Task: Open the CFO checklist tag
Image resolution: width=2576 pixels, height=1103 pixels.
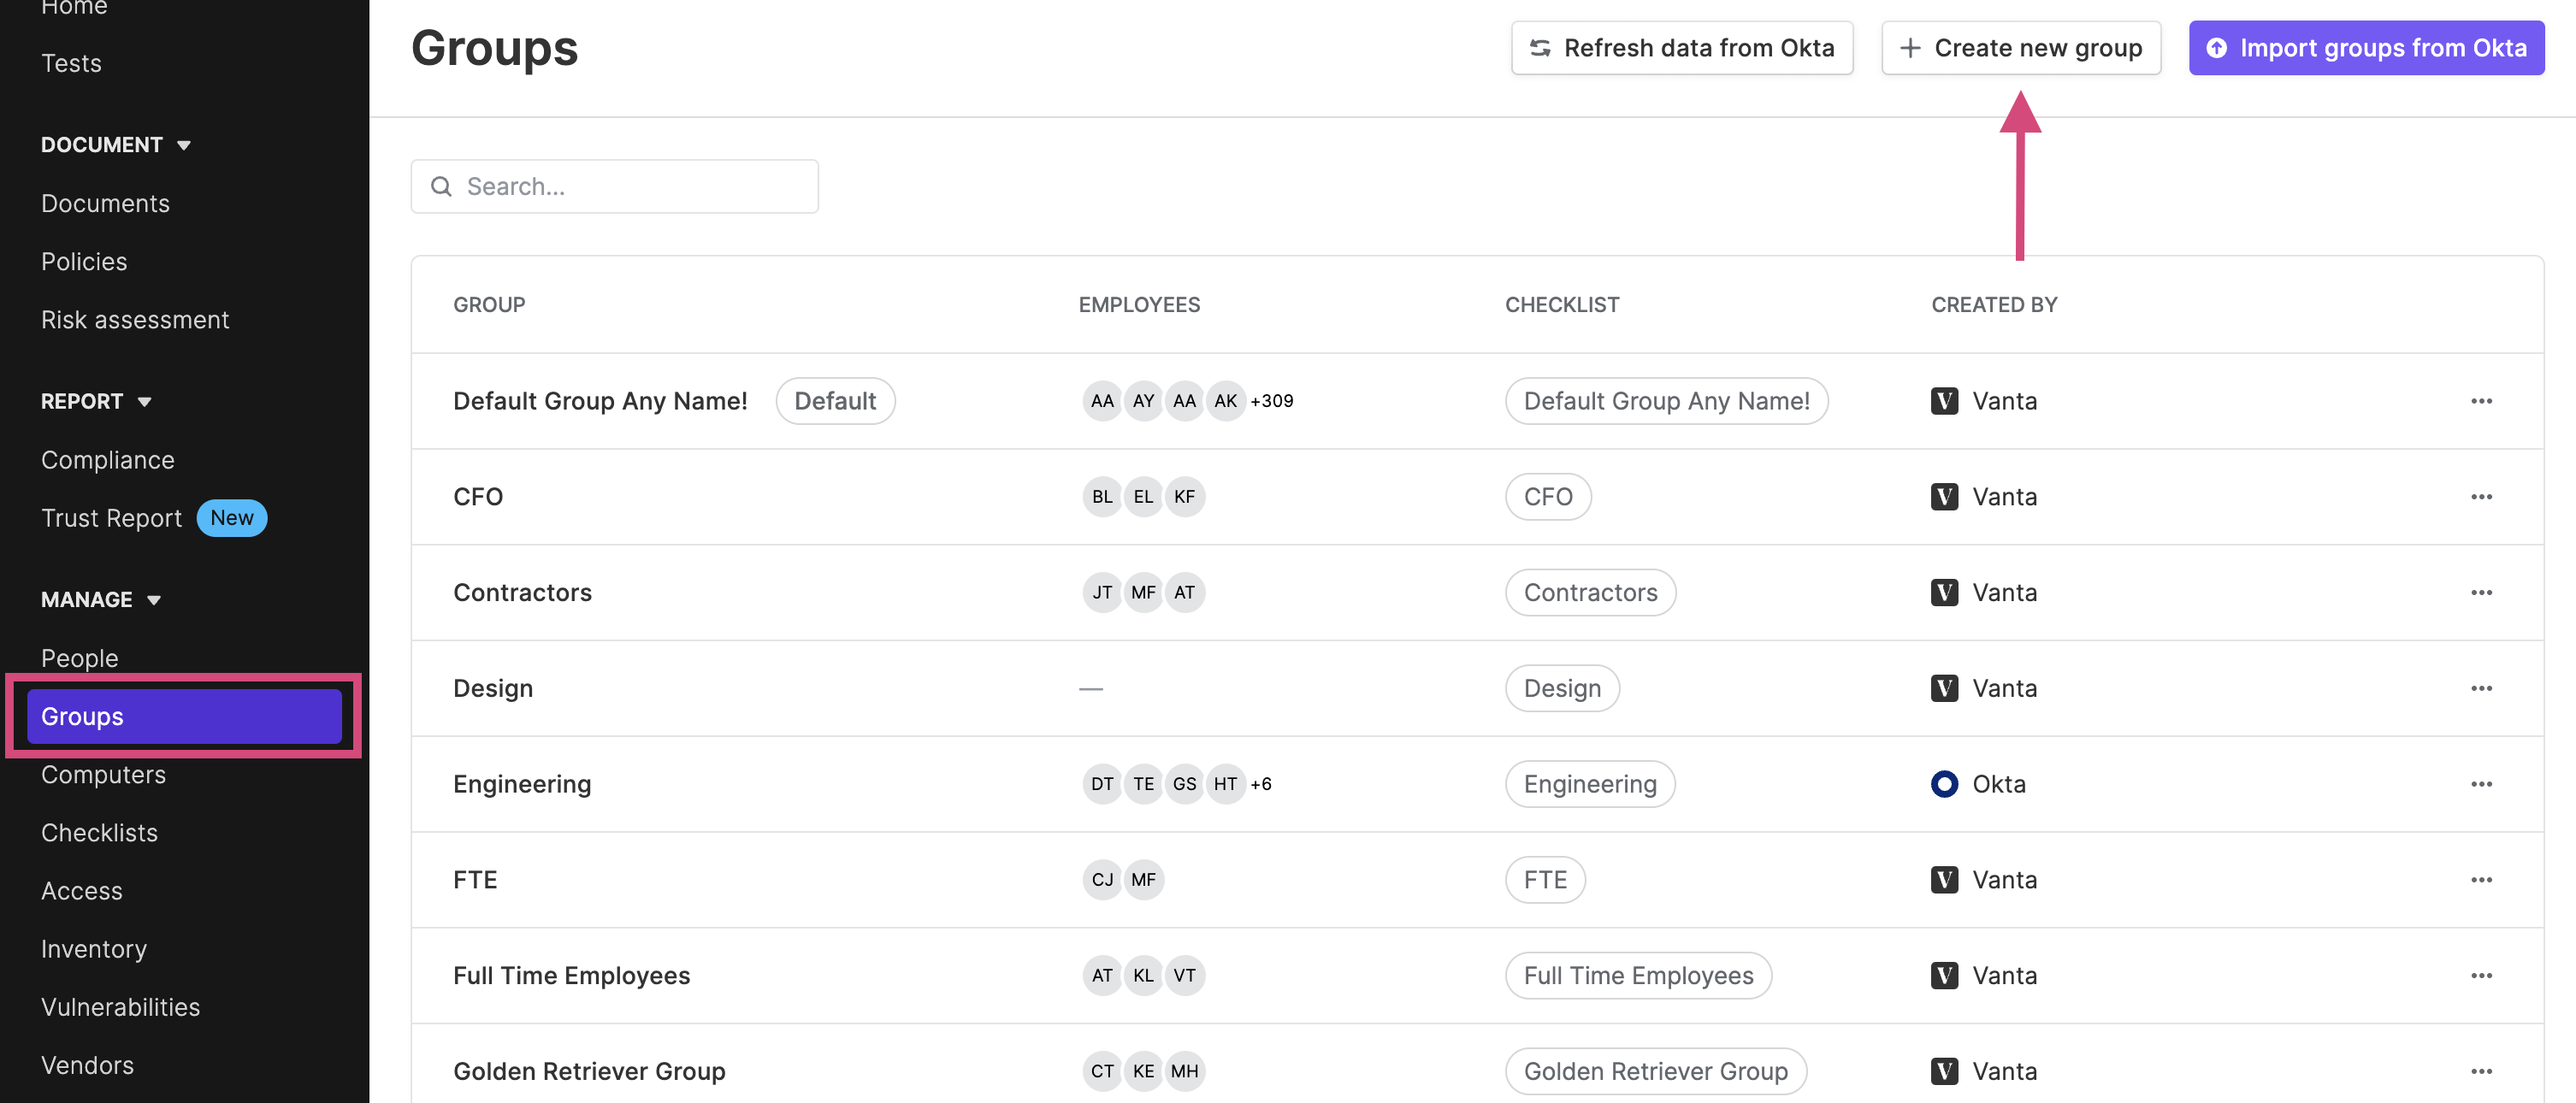Action: 1548,497
